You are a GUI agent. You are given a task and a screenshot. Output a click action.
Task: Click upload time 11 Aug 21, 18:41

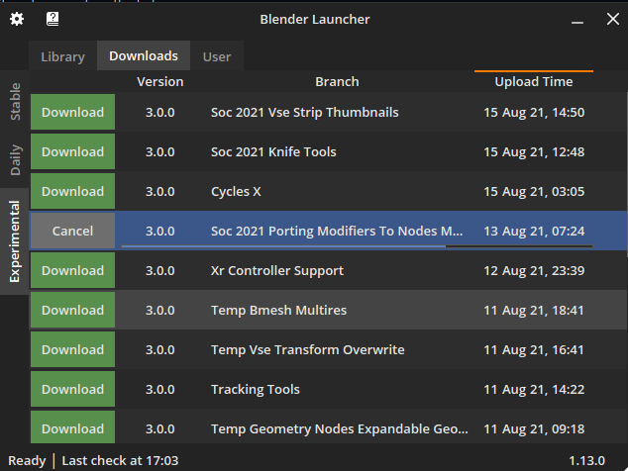coord(534,311)
